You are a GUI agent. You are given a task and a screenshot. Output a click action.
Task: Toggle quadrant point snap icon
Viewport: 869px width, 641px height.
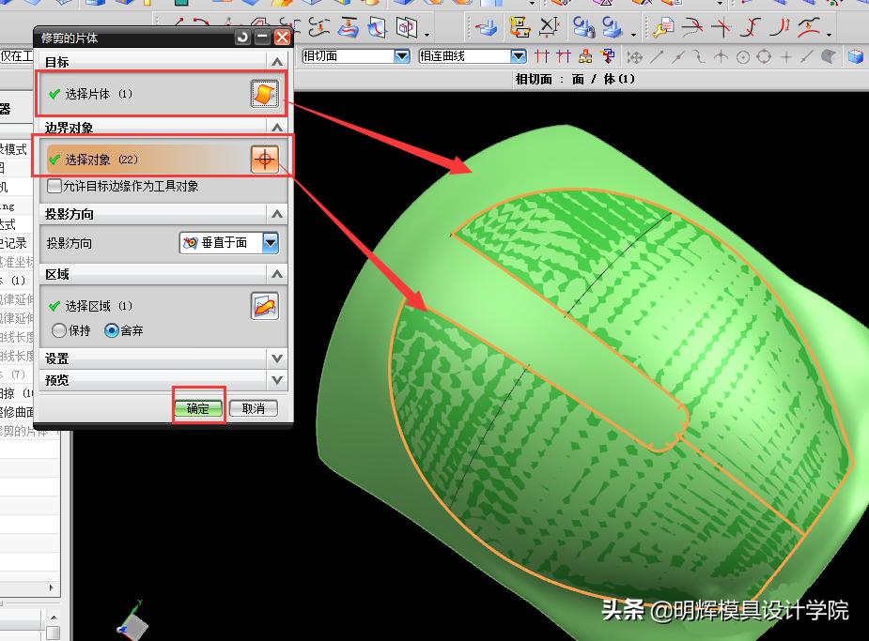(765, 56)
